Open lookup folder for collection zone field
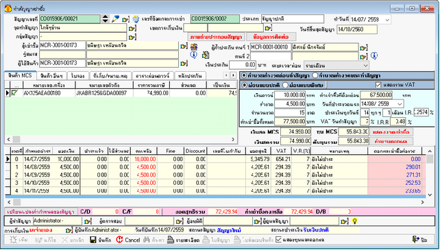 pyautogui.click(x=269, y=28)
